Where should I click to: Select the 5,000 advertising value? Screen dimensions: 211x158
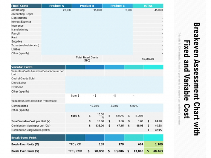coord(129,10)
